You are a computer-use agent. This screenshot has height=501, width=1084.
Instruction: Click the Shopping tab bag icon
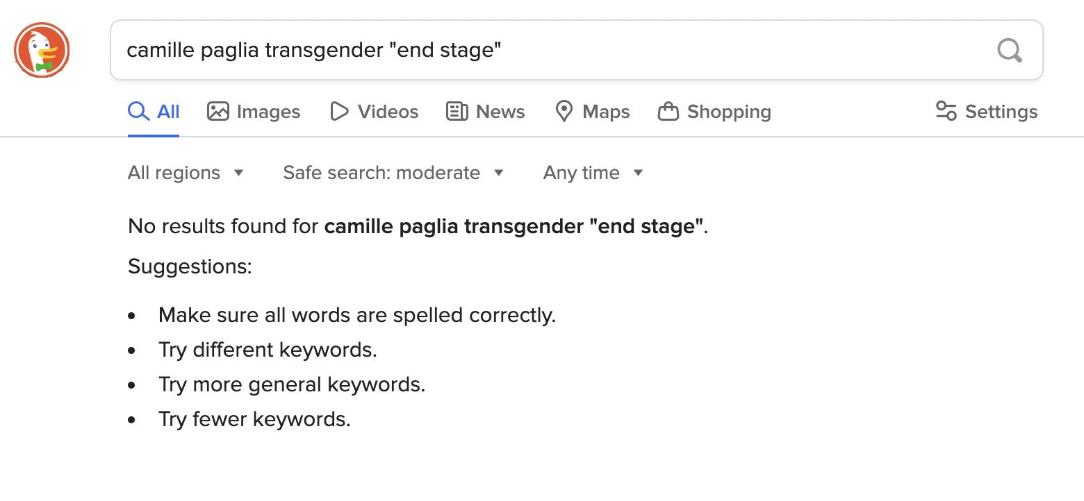(668, 111)
